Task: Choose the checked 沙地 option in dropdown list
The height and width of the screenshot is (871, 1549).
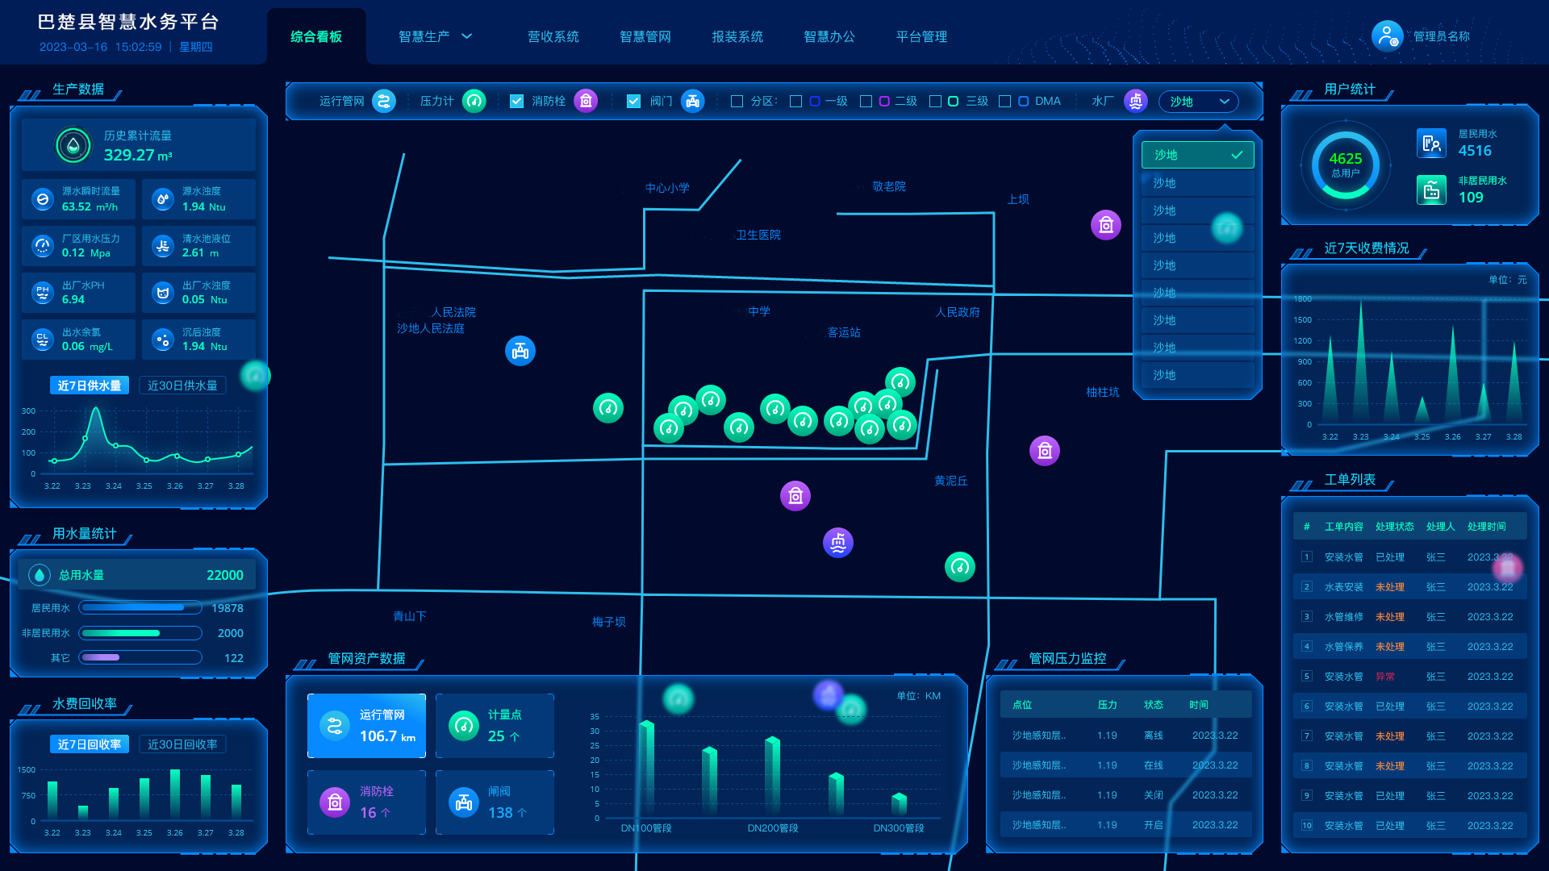Action: coord(1198,155)
